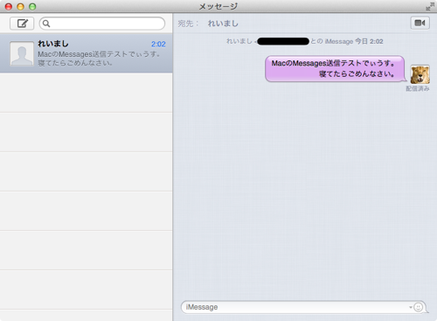Expand the emoji dropdown arrow
437x321 pixels.
coord(411,307)
